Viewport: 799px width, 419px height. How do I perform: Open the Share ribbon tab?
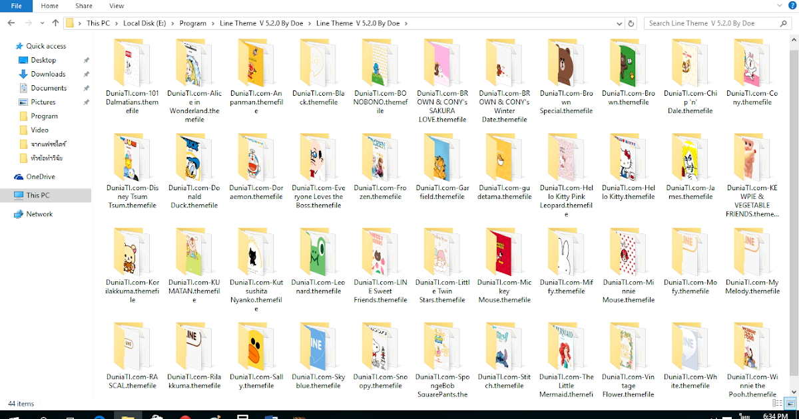click(84, 6)
